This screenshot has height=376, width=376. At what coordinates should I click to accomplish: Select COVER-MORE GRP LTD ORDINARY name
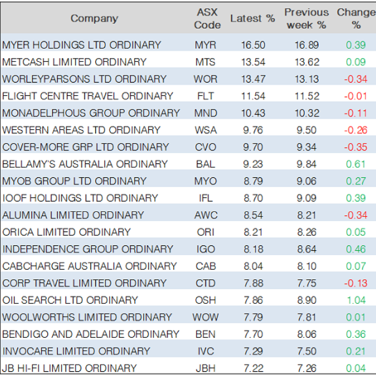click(85, 147)
